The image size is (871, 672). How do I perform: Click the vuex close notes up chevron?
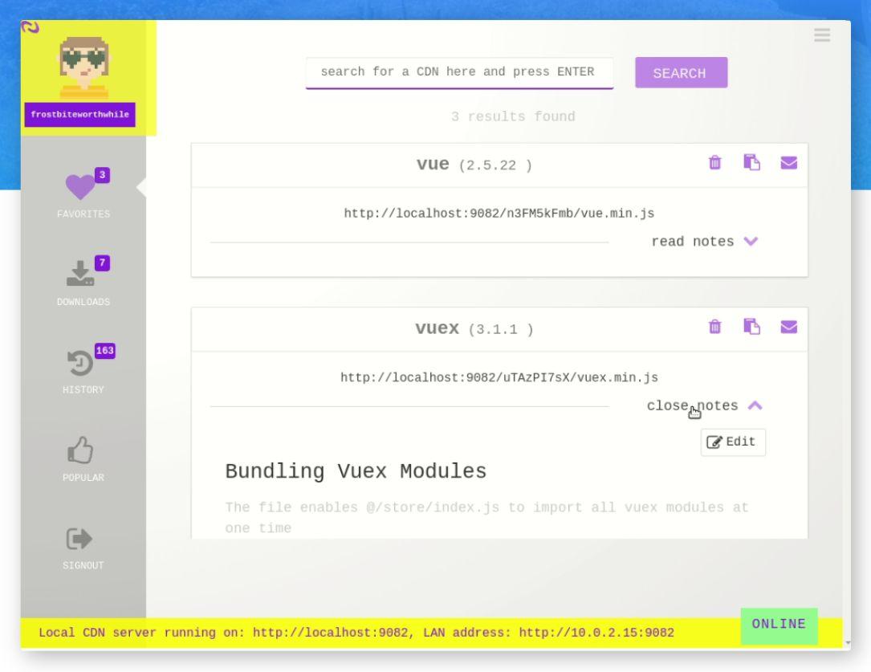click(755, 405)
